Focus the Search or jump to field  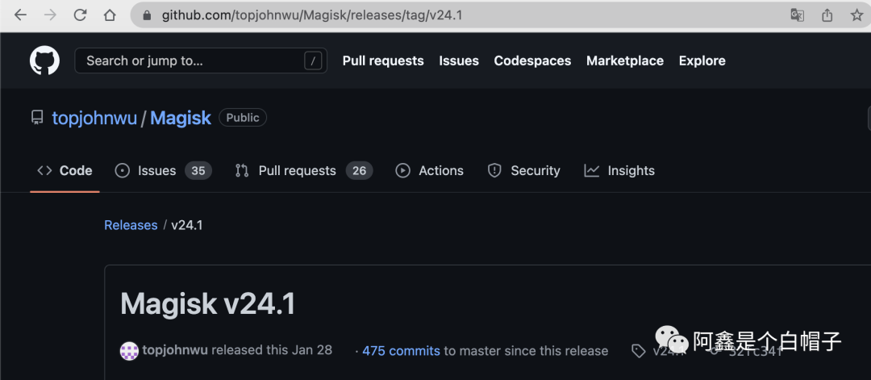tap(201, 61)
